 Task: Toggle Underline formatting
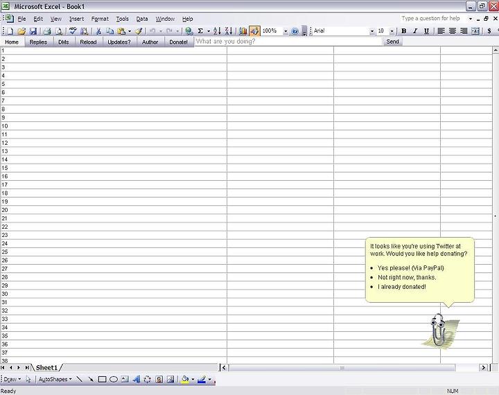(x=426, y=31)
